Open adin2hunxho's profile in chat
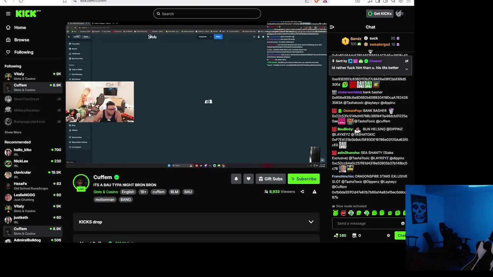The width and height of the screenshot is (493, 277). click(348, 153)
